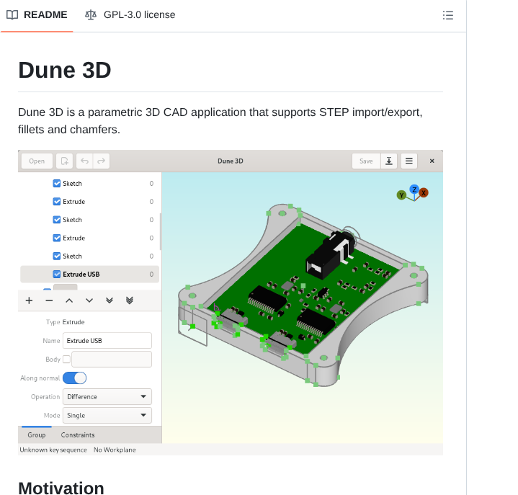Click the plus icon to add a group

pyautogui.click(x=29, y=300)
